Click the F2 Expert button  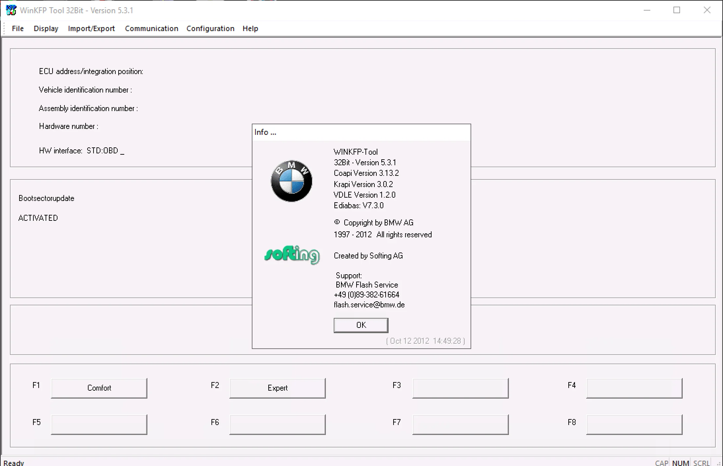(278, 388)
